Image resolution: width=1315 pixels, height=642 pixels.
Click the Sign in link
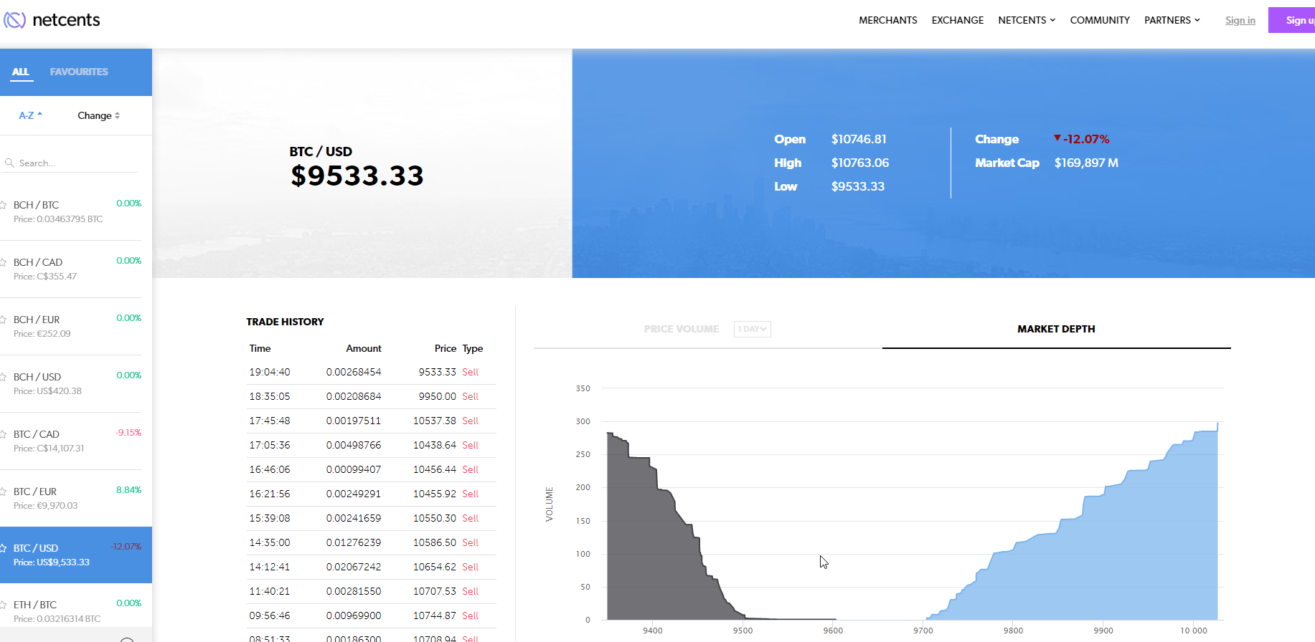tap(1240, 20)
